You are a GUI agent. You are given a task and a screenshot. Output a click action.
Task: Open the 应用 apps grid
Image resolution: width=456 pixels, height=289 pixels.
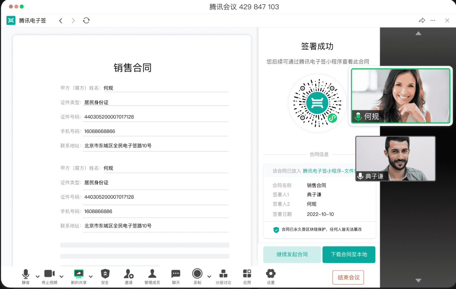247,276
